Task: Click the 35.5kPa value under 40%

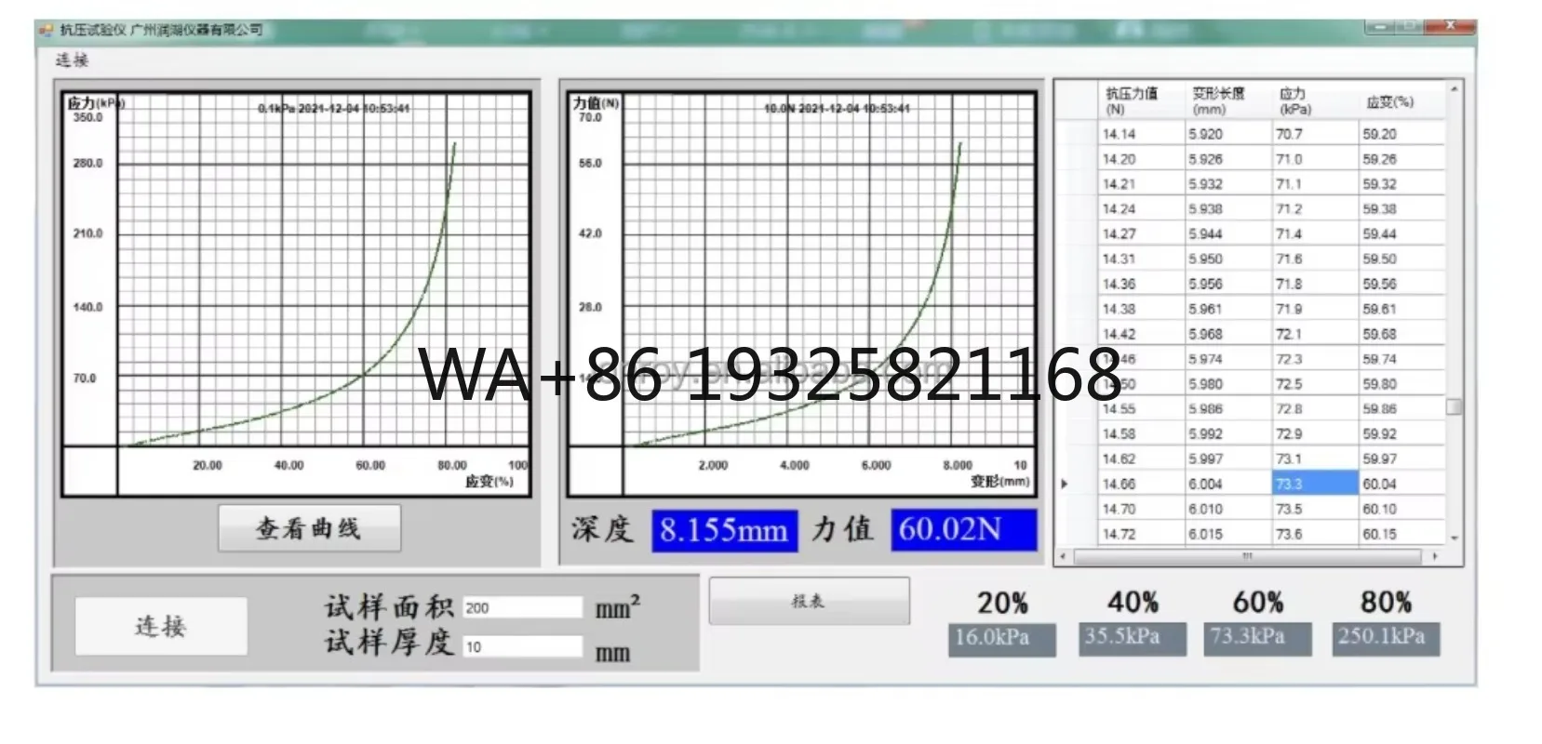Action: pos(1133,639)
